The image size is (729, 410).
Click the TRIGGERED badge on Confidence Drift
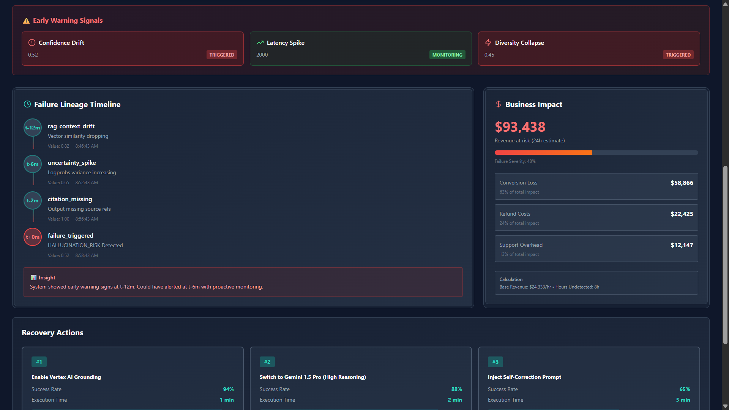tap(222, 55)
